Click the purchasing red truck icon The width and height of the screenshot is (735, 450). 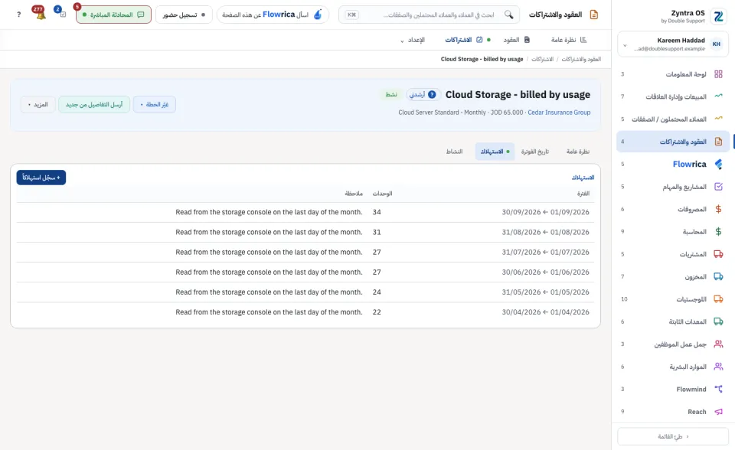(718, 254)
